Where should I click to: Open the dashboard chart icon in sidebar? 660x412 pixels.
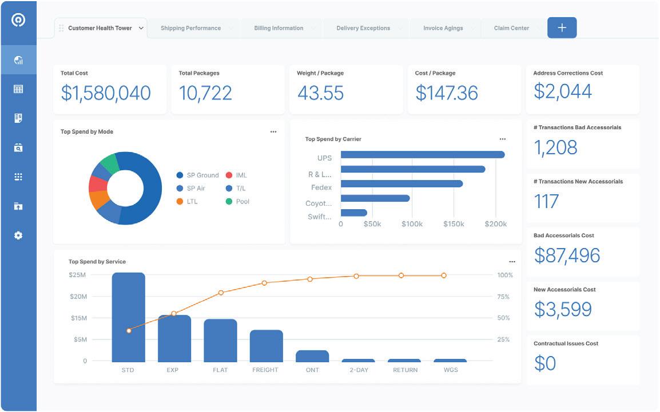click(x=18, y=60)
